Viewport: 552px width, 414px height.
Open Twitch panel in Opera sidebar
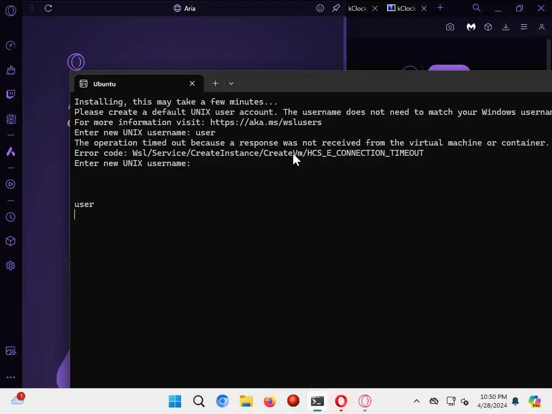11,94
